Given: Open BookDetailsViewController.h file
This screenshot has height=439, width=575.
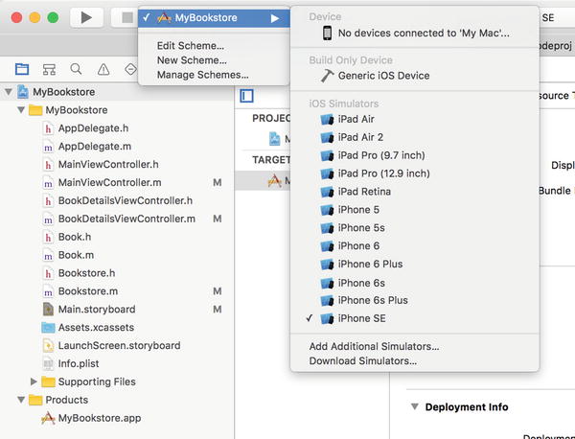Looking at the screenshot, I should [125, 200].
